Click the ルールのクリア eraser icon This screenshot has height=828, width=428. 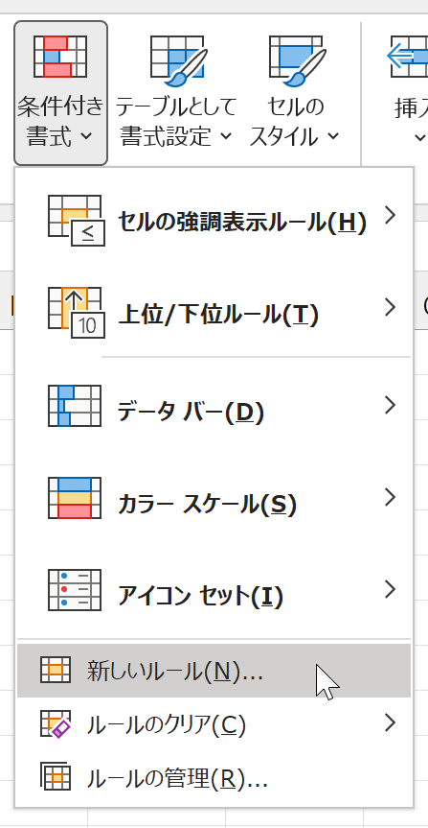tap(56, 724)
